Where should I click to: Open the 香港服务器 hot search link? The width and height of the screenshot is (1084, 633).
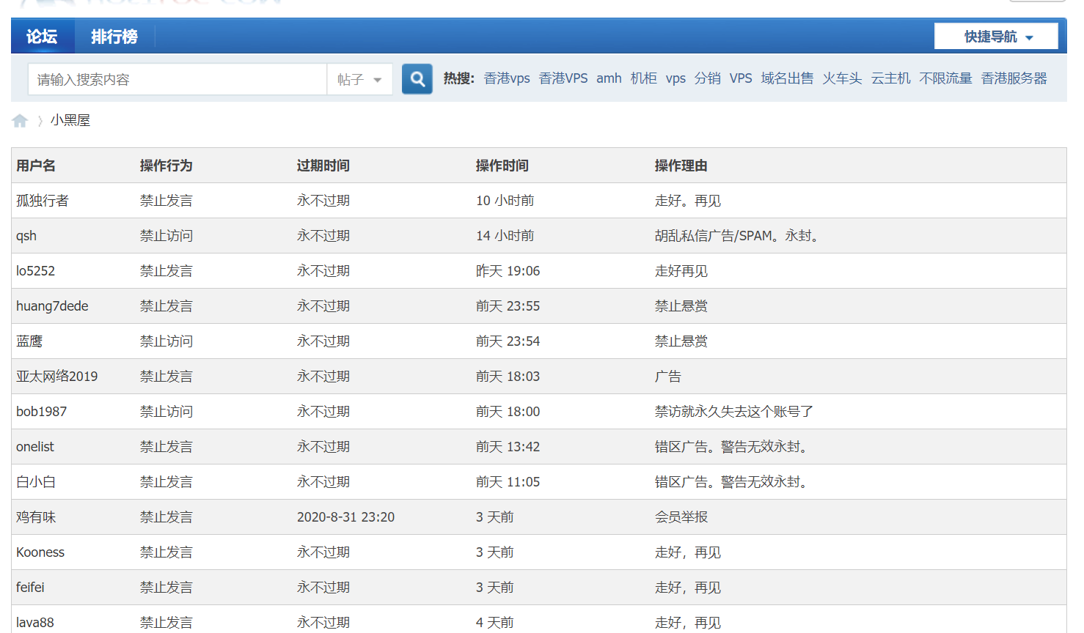(x=1014, y=78)
